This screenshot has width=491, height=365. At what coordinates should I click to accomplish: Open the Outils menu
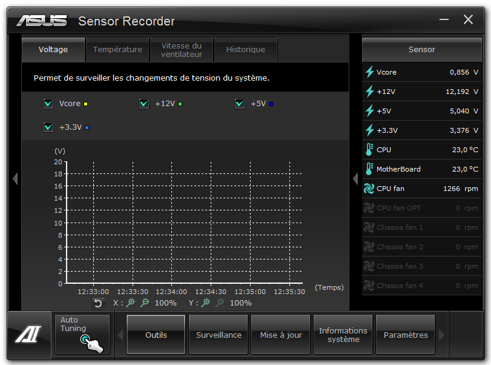click(x=156, y=335)
